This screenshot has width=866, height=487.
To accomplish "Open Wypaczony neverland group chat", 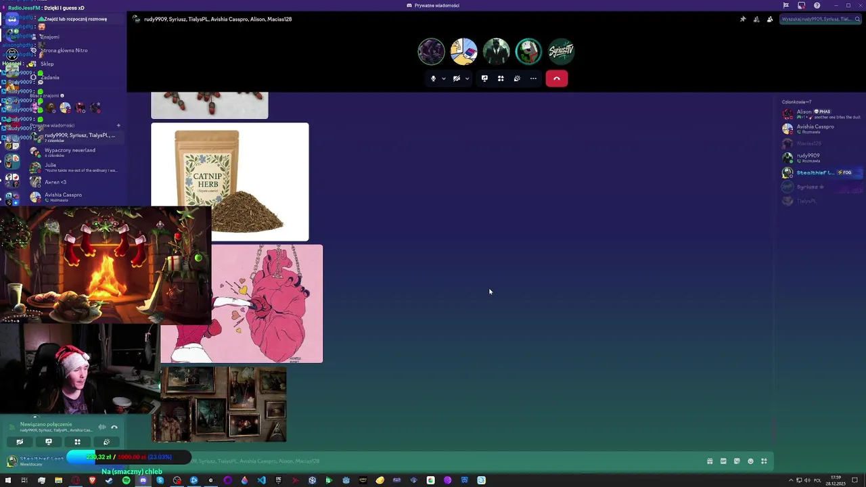I will (76, 152).
